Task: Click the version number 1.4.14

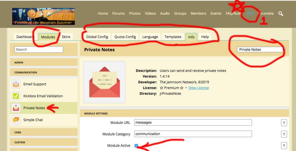Action: click(165, 77)
